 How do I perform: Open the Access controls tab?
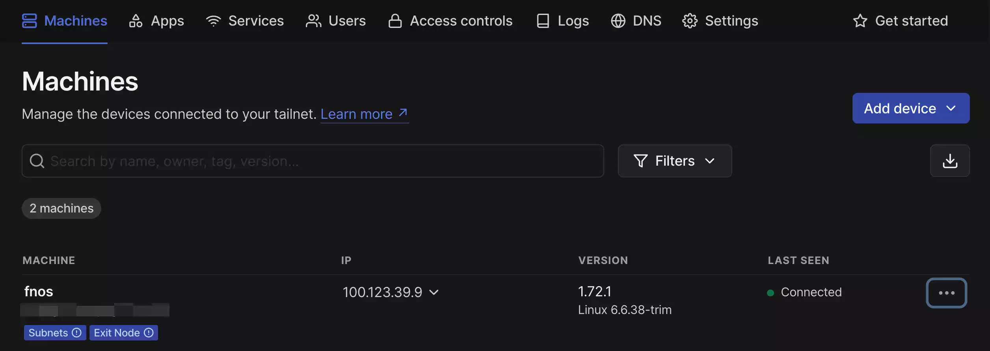(450, 21)
